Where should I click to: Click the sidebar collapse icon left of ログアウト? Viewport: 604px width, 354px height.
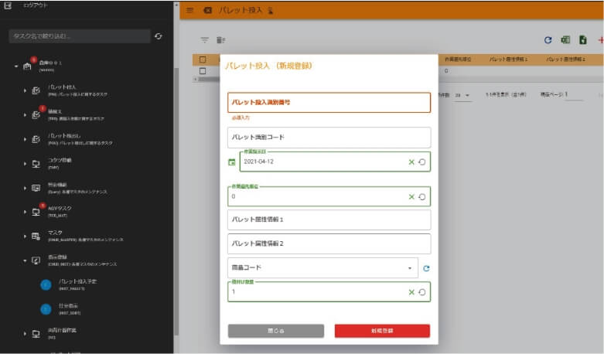click(8, 5)
